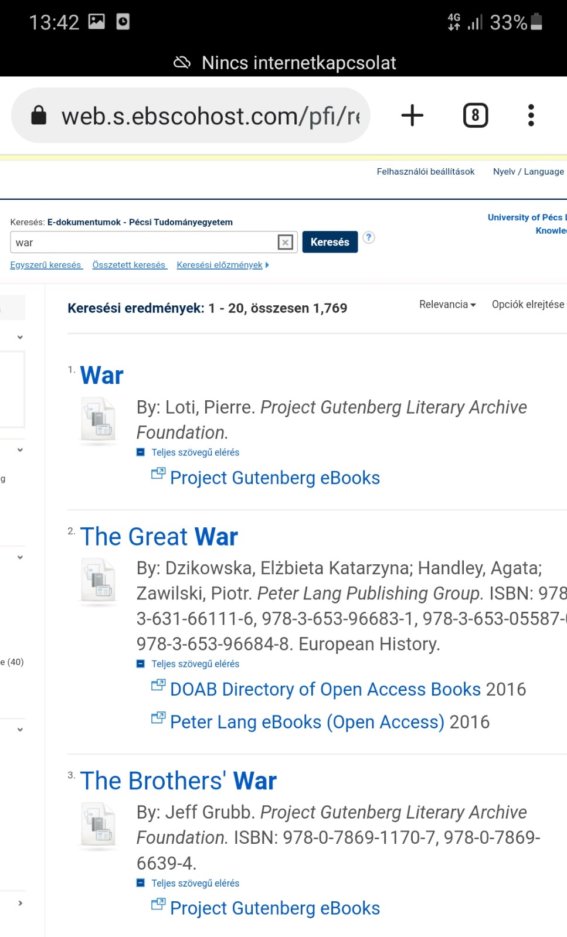
Task: Open a new browser tab with plus icon
Action: click(x=412, y=115)
